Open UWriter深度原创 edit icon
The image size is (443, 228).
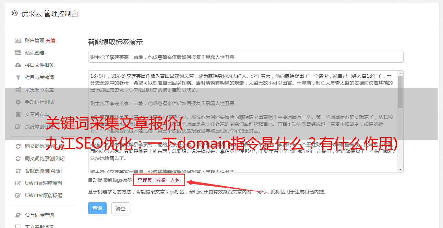[18, 183]
